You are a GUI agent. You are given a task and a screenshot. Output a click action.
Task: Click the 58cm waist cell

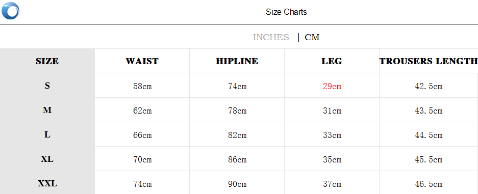coord(142,87)
